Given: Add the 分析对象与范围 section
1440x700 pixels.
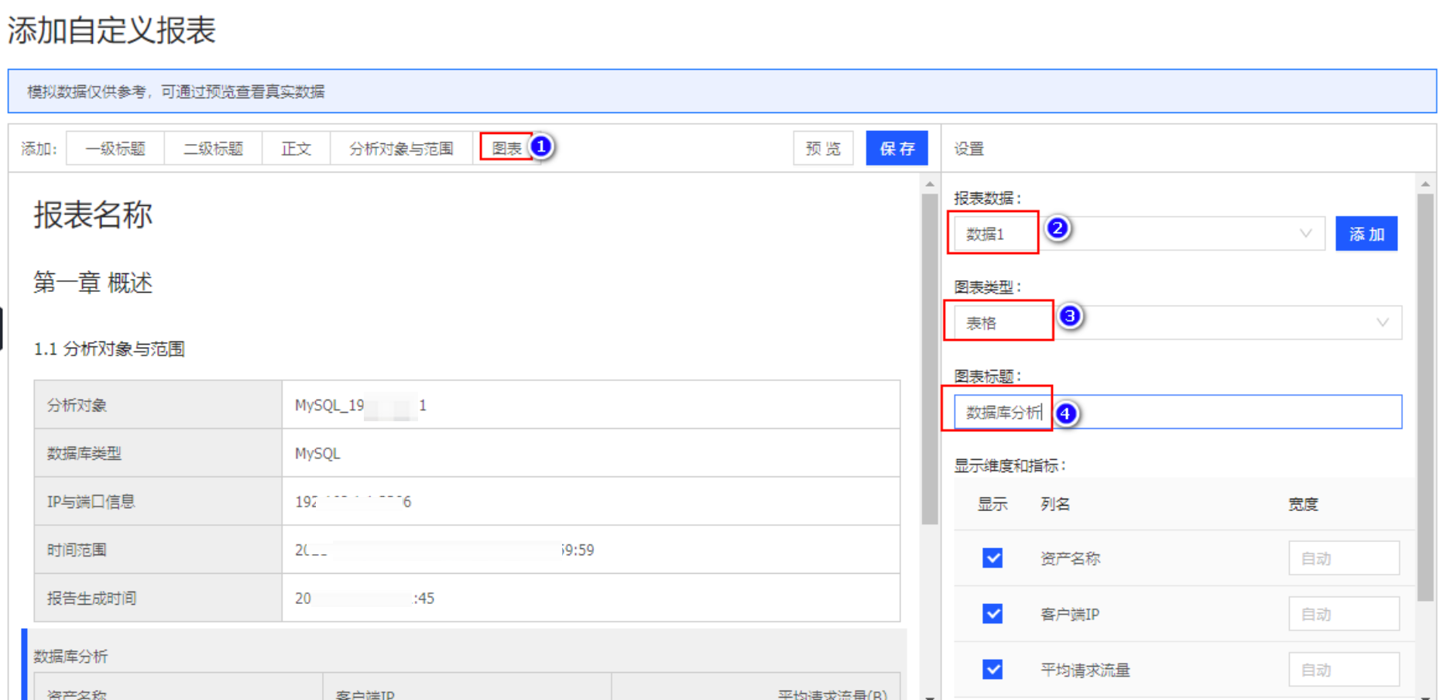Looking at the screenshot, I should tap(401, 149).
